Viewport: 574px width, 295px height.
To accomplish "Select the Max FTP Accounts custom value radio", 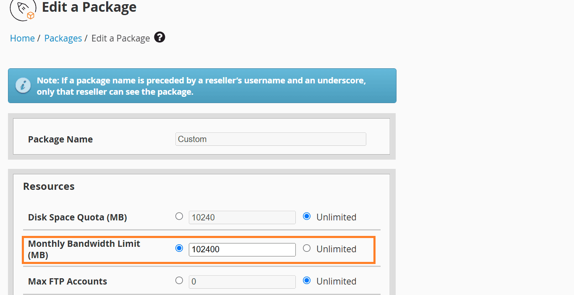I will [179, 280].
